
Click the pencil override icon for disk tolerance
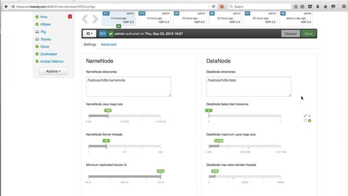pyautogui.click(x=305, y=116)
